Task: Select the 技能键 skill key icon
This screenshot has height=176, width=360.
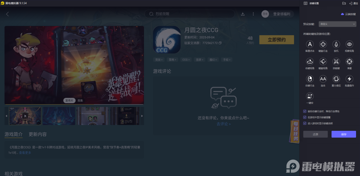Action: point(336,62)
